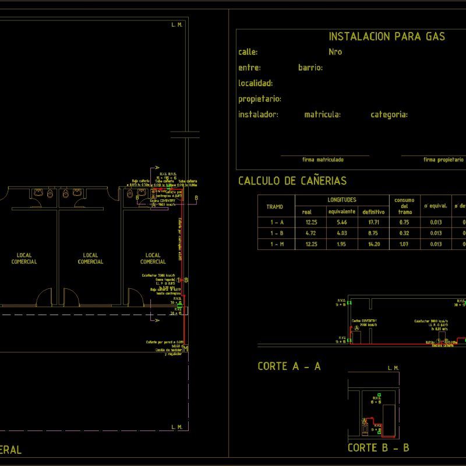Image resolution: width=466 pixels, height=466 pixels.
Task: Click the Nro field in the title block
Action: coord(337,51)
